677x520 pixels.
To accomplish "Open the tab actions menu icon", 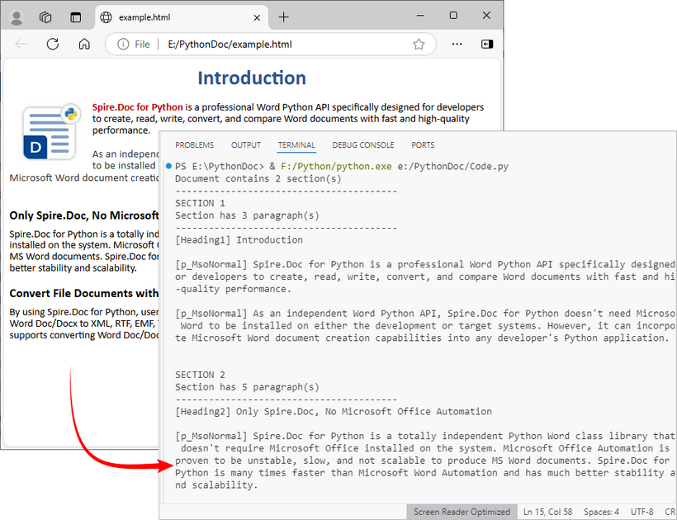I will point(76,17).
